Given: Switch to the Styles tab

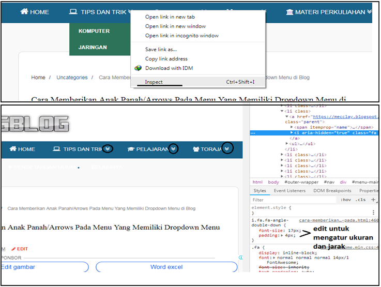Looking at the screenshot, I should point(260,191).
